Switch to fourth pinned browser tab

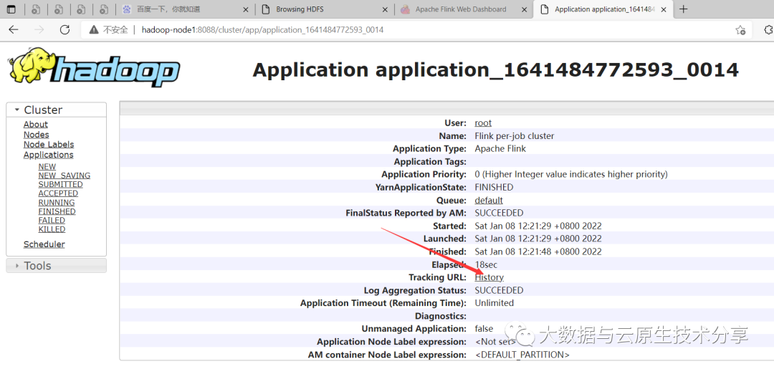point(104,9)
